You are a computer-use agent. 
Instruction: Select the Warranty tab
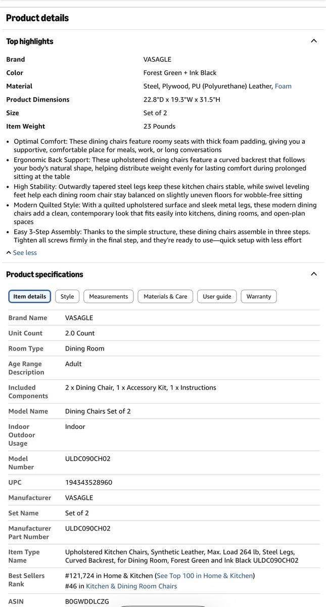259,296
